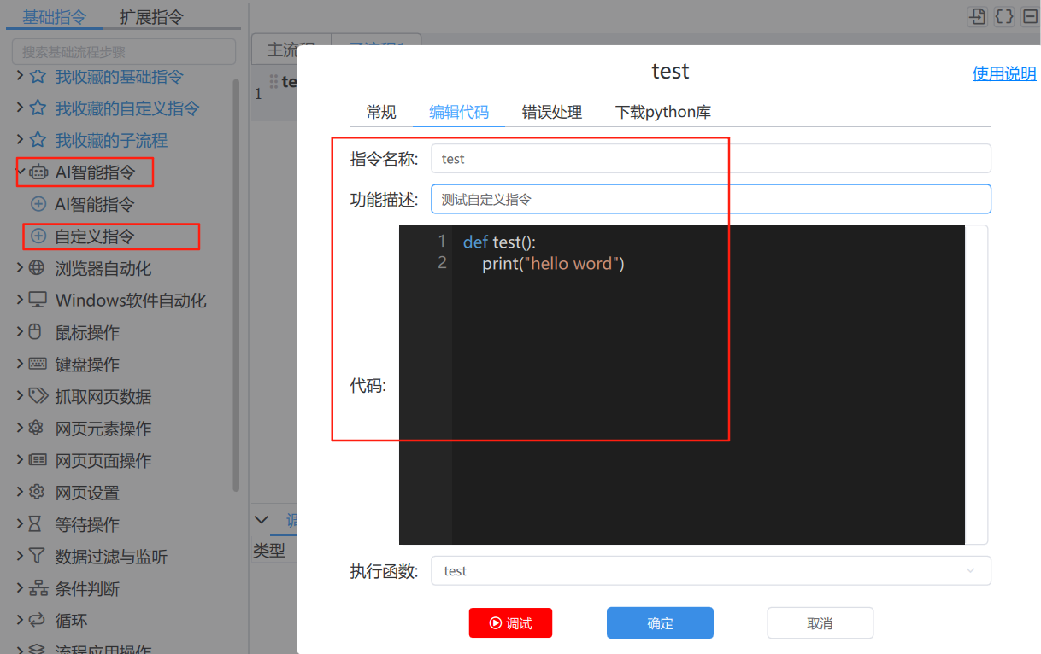This screenshot has width=1041, height=654.
Task: Open the 下载python库 tab
Action: pyautogui.click(x=663, y=112)
